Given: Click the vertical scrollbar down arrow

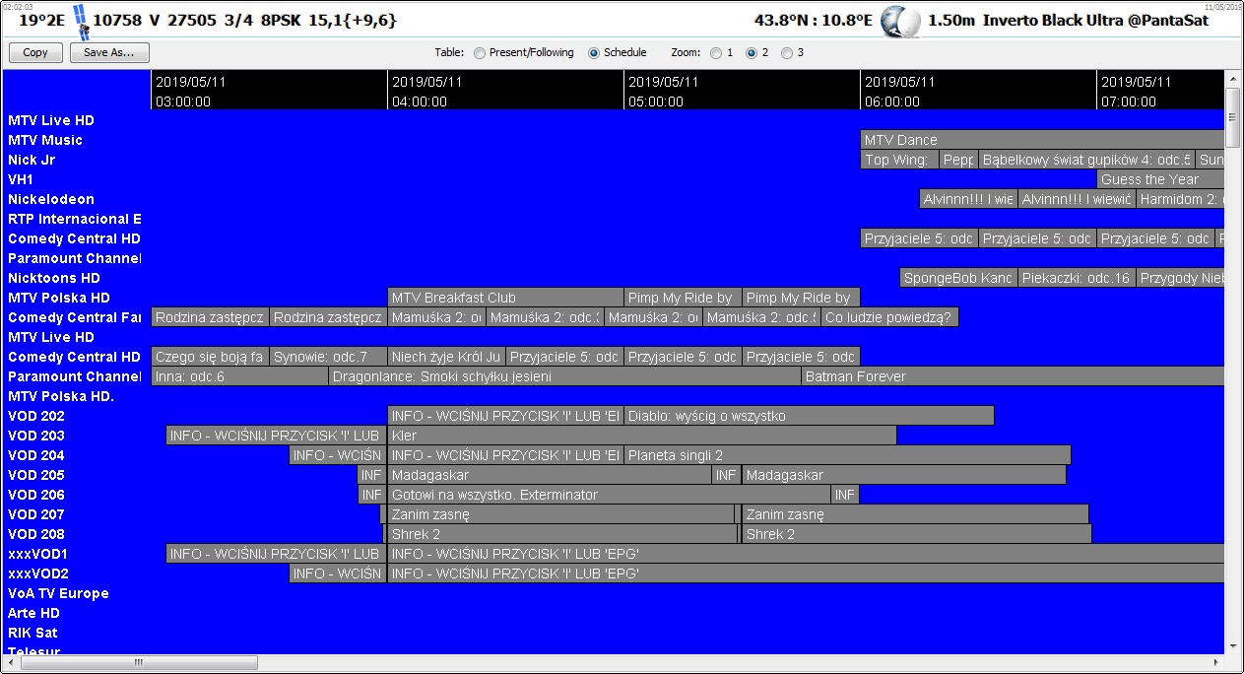Looking at the screenshot, I should (x=1232, y=645).
